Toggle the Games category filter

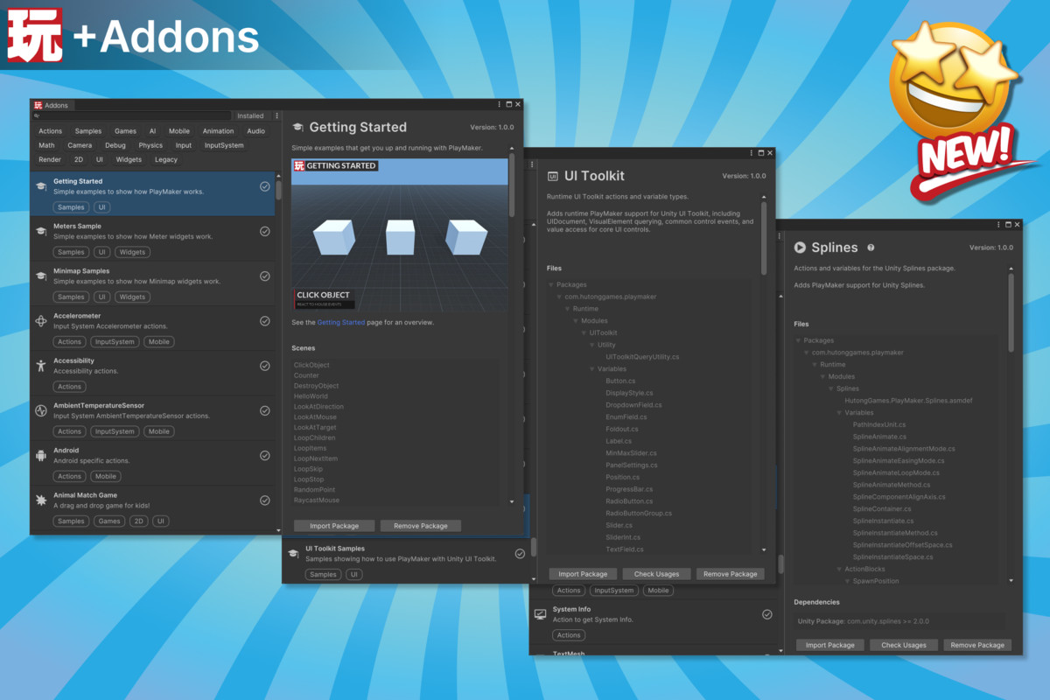(126, 131)
